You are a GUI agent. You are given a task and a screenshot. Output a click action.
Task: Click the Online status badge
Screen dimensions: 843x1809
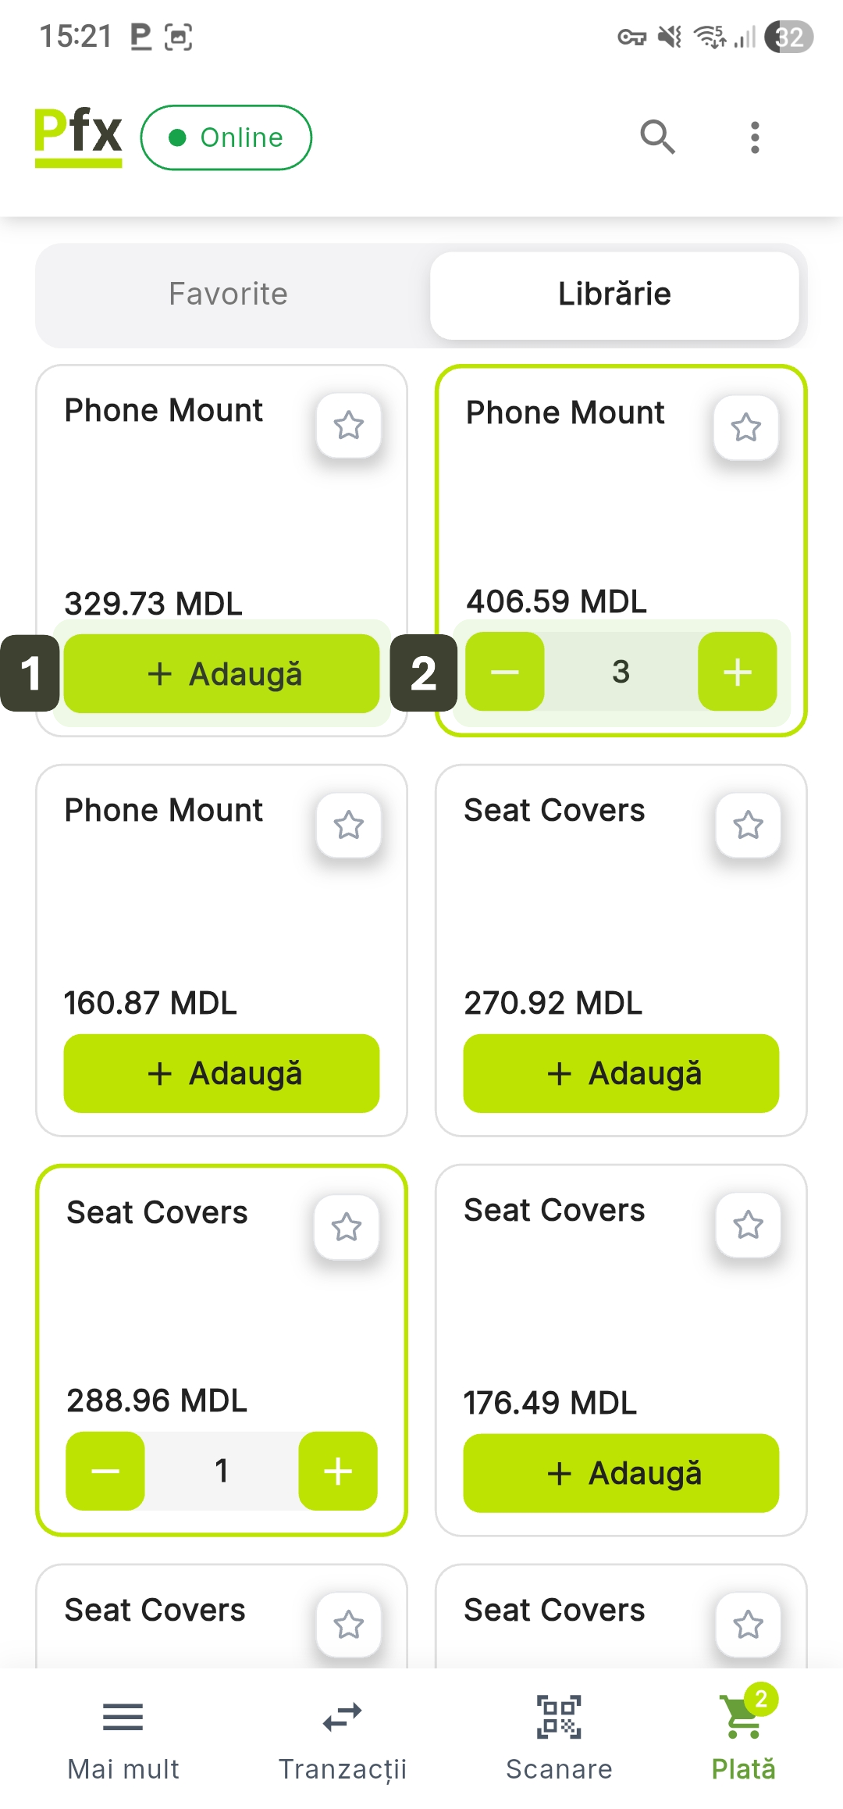pos(226,137)
